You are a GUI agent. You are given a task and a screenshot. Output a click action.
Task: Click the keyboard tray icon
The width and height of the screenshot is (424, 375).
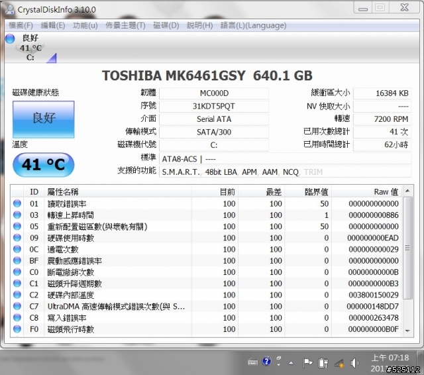pos(252,362)
